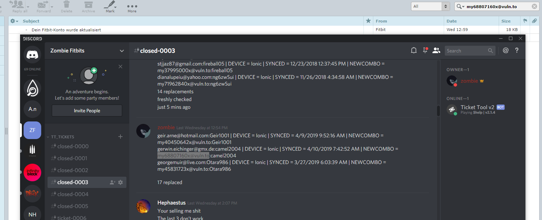Clear the mail search field with X

point(534,6)
